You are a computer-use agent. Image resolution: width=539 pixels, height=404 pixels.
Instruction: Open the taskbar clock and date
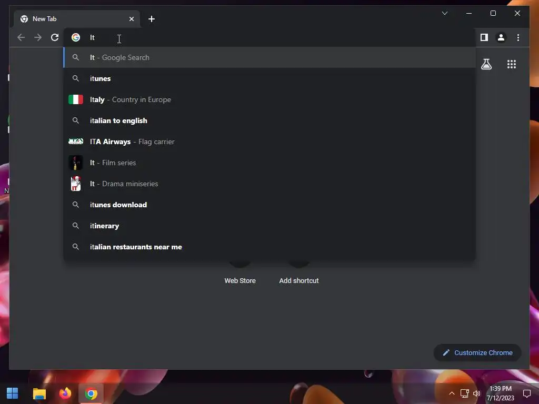[x=501, y=393]
